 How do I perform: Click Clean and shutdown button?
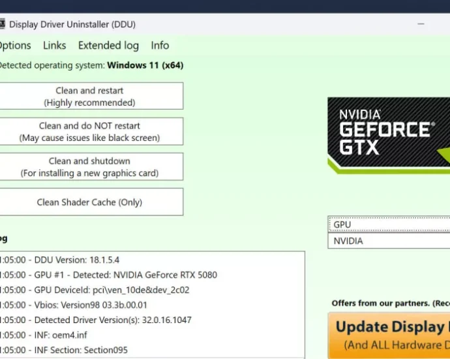click(91, 166)
